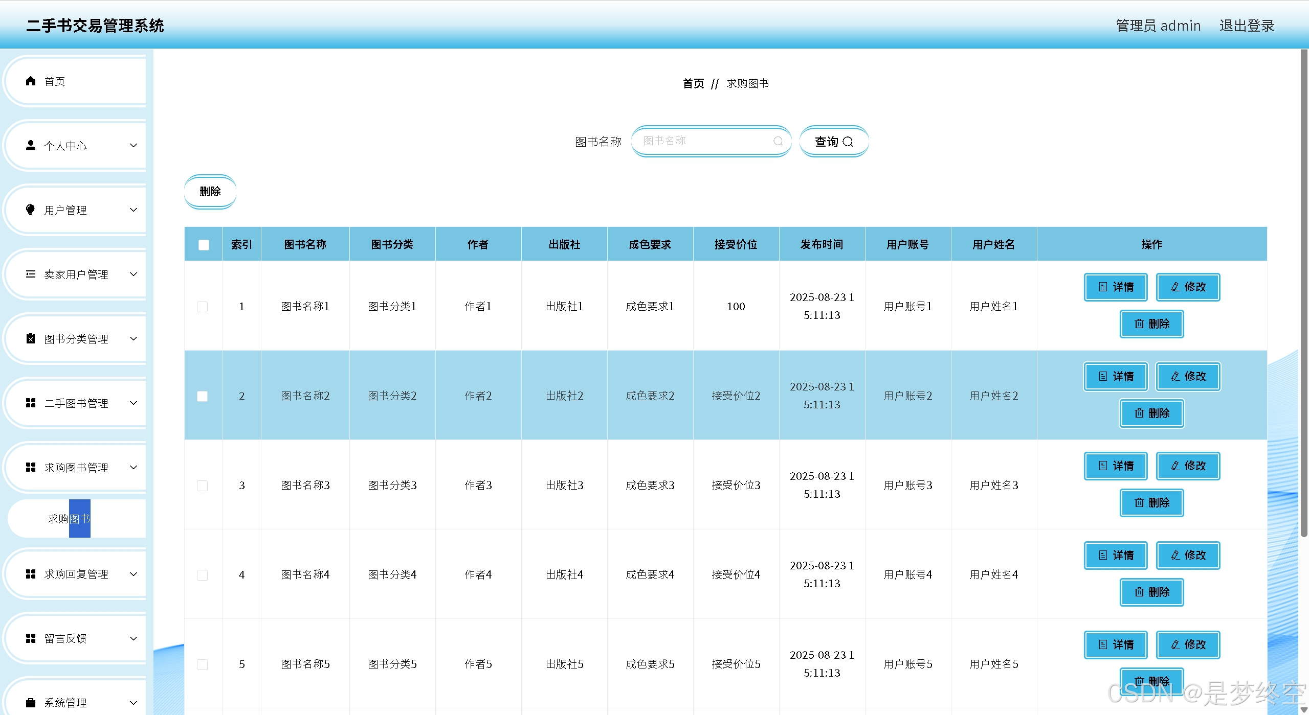Click the home icon in sidebar
The height and width of the screenshot is (715, 1309).
point(31,81)
